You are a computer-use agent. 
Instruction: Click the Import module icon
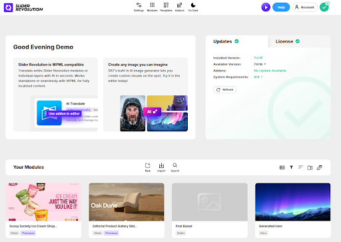click(161, 167)
